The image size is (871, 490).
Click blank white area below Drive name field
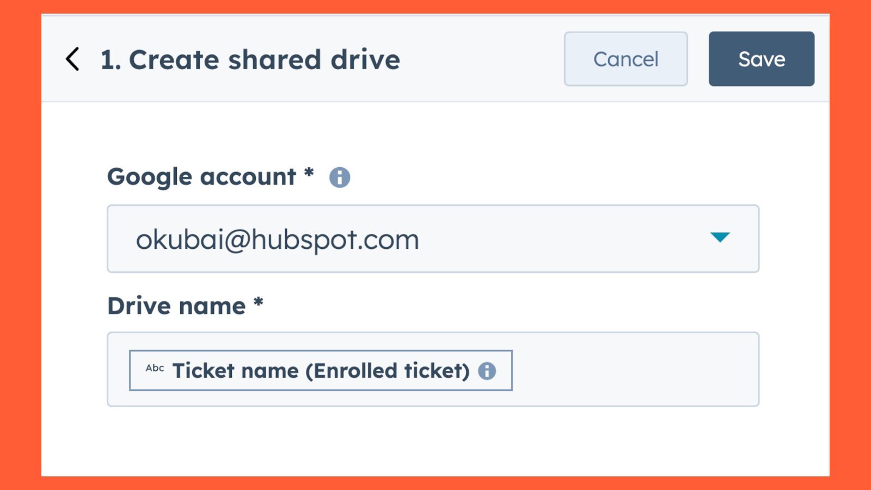(433, 441)
